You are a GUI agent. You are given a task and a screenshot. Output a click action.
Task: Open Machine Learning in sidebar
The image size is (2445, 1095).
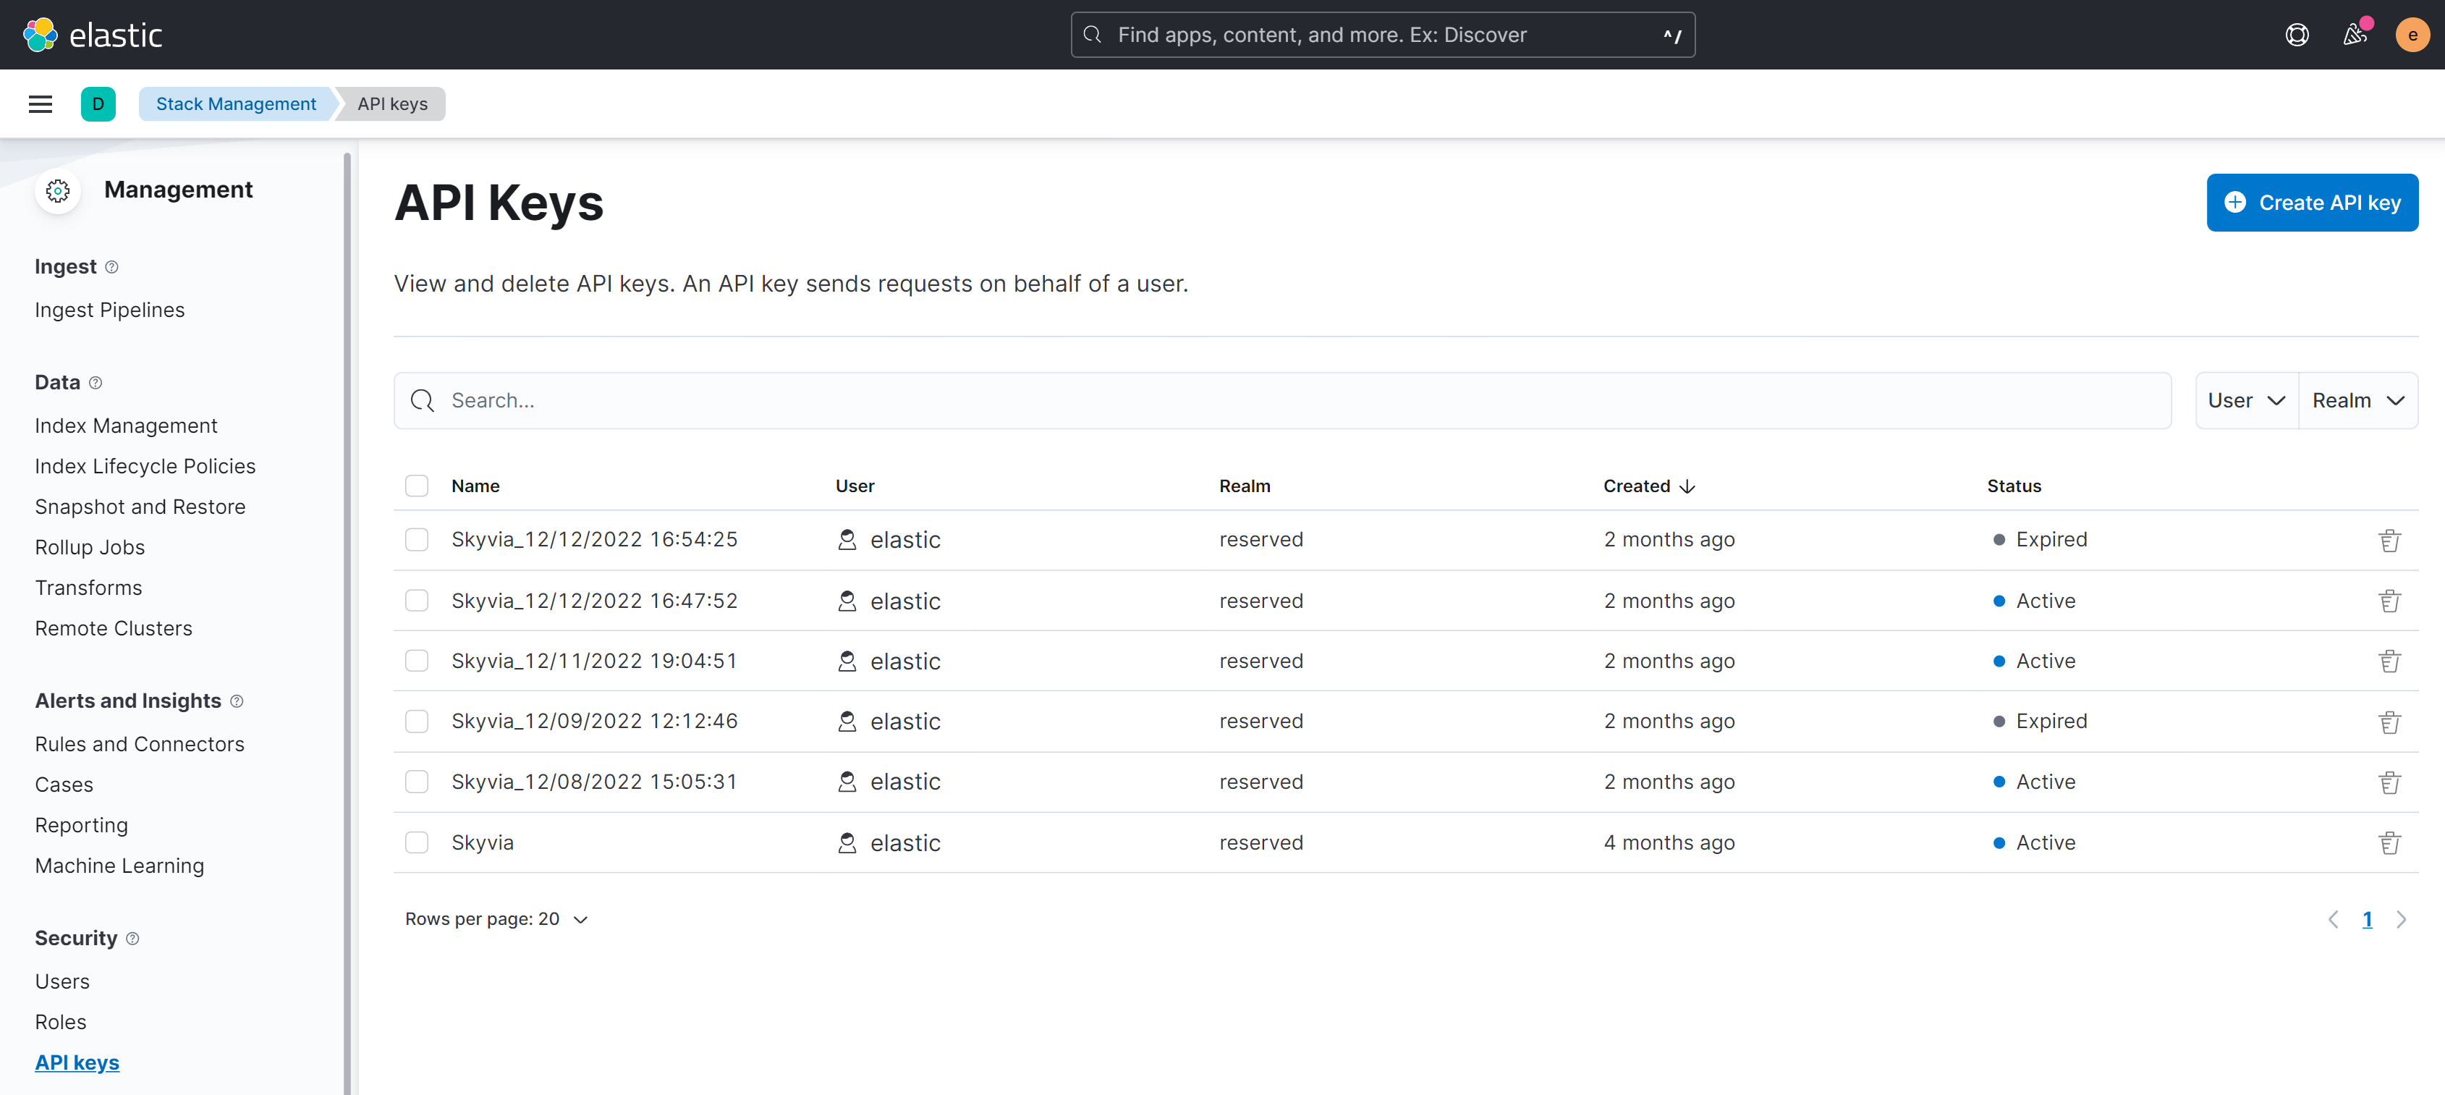[x=119, y=866]
